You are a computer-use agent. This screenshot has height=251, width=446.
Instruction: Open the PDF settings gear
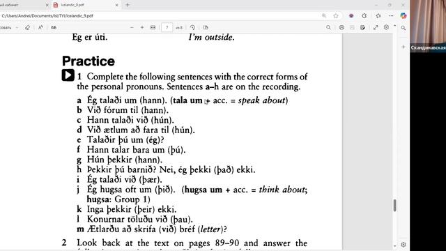[386, 27]
